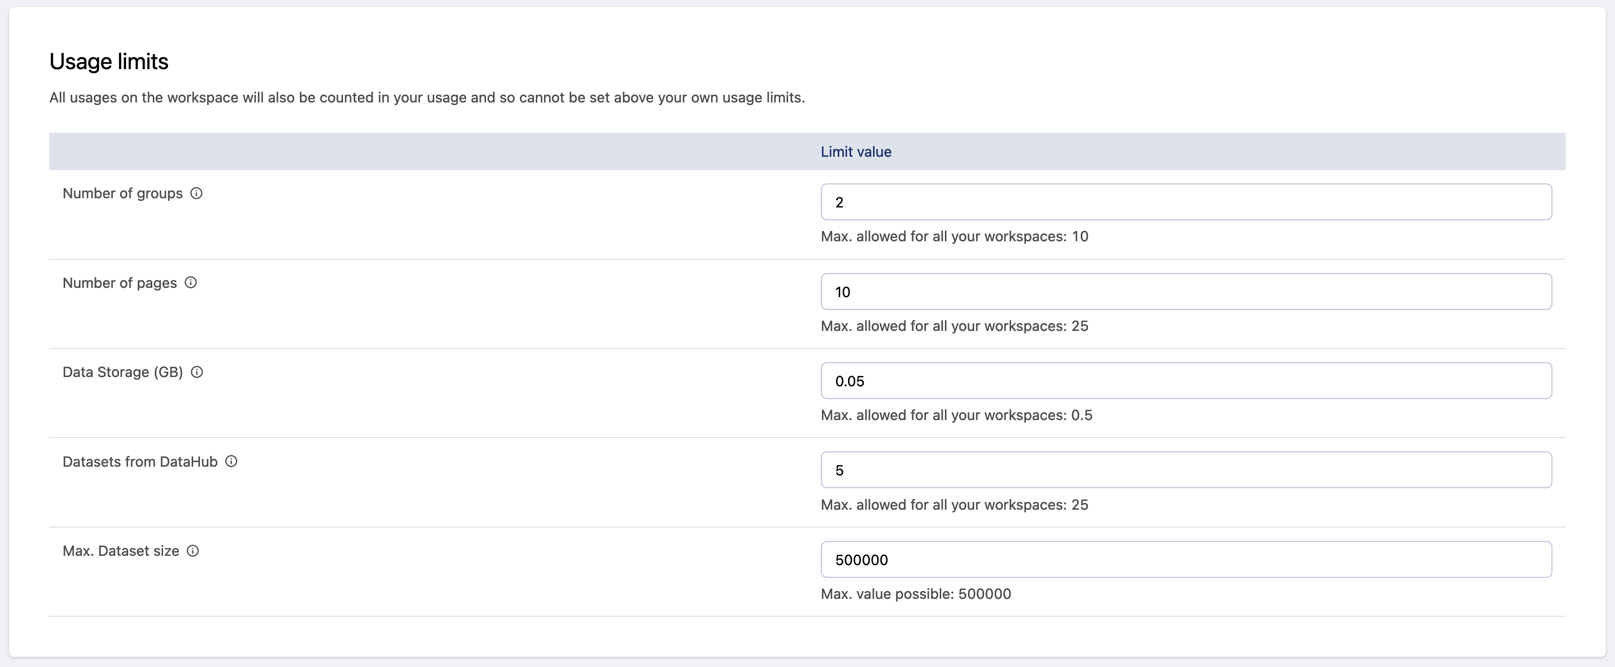Click the info icon beside Number of groups
Viewport: 1615px width, 667px height.
coord(196,193)
